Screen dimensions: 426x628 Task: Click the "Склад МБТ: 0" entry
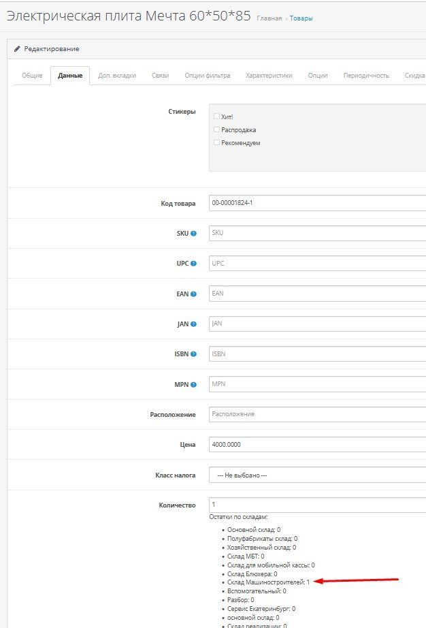pos(246,556)
